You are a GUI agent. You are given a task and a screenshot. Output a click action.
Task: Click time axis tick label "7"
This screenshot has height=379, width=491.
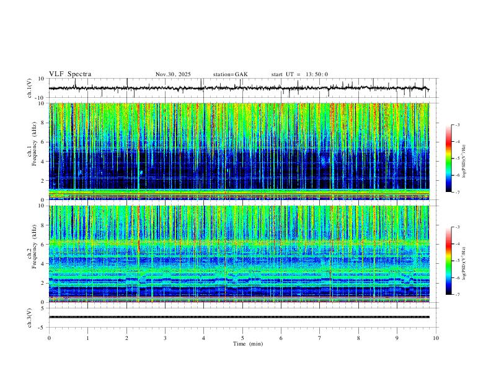(x=320, y=338)
